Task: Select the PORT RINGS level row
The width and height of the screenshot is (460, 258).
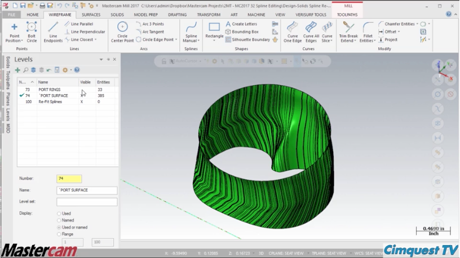Action: coord(68,90)
